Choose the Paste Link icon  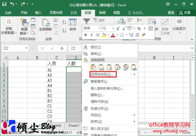tap(134, 67)
